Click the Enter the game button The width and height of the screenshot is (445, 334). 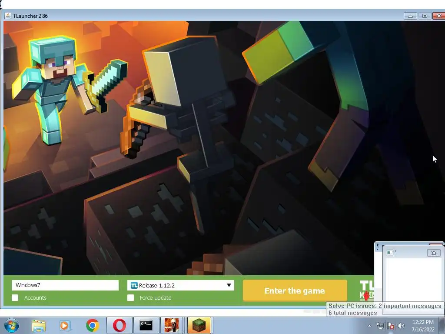(295, 291)
